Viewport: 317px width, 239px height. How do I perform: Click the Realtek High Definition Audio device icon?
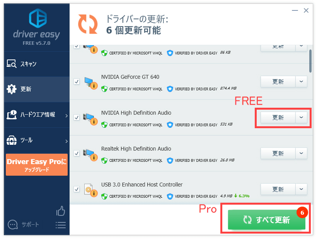click(x=90, y=155)
